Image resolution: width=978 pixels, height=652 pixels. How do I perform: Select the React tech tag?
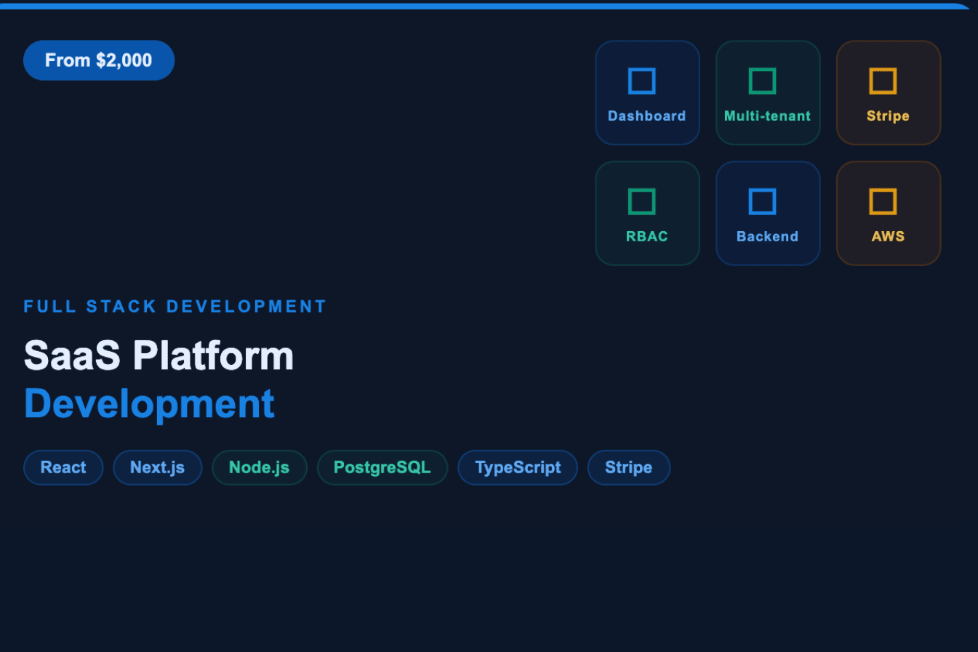pos(63,467)
